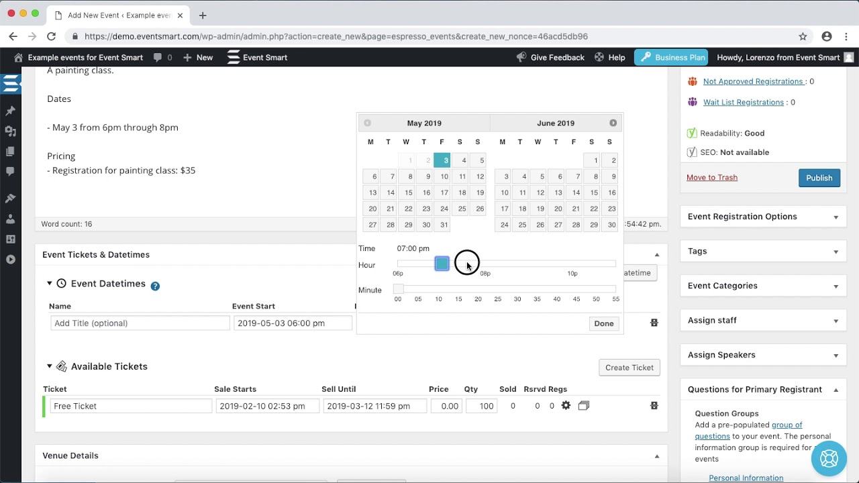Click the Publish button

tap(819, 178)
